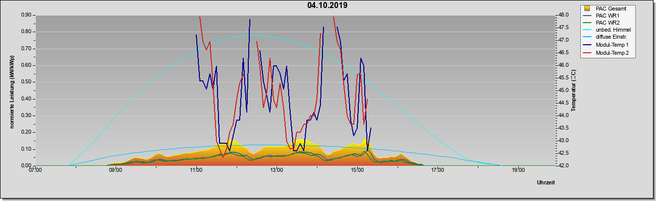Image resolution: width=656 pixels, height=201 pixels.
Task: Click the Uhrzeit axis label
Action: (546, 182)
